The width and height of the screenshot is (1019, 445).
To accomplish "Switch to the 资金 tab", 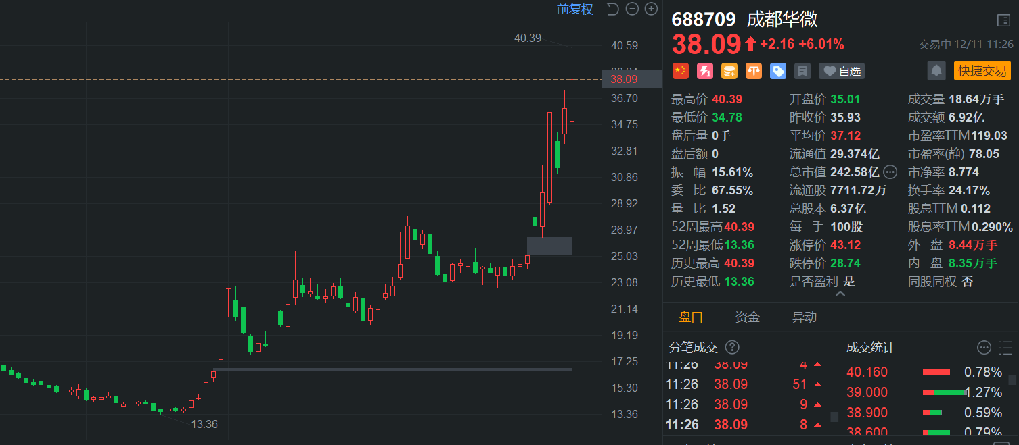I will (748, 317).
